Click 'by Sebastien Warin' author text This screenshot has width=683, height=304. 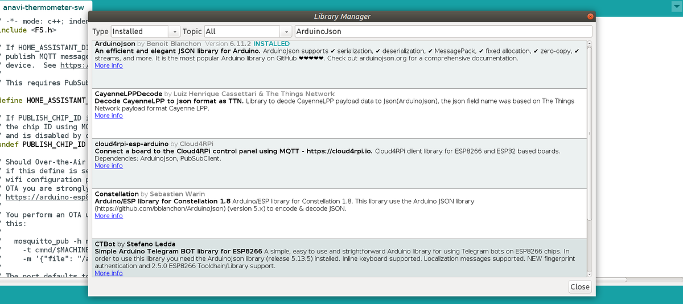pos(173,194)
